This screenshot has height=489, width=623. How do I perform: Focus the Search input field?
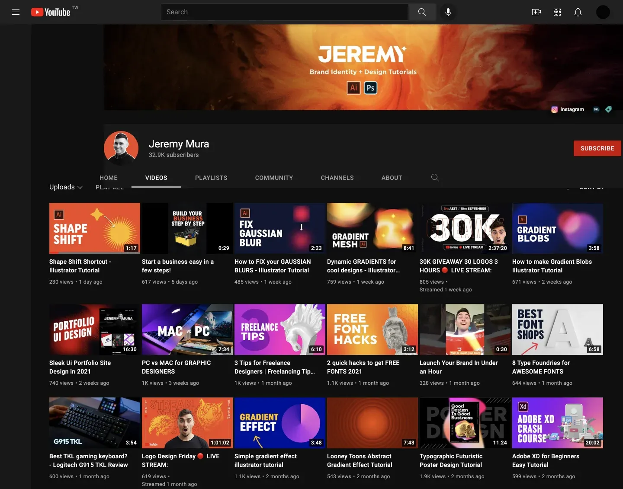pyautogui.click(x=285, y=12)
